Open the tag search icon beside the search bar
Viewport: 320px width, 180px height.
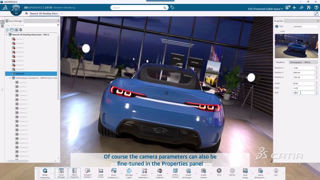pyautogui.click(x=172, y=8)
